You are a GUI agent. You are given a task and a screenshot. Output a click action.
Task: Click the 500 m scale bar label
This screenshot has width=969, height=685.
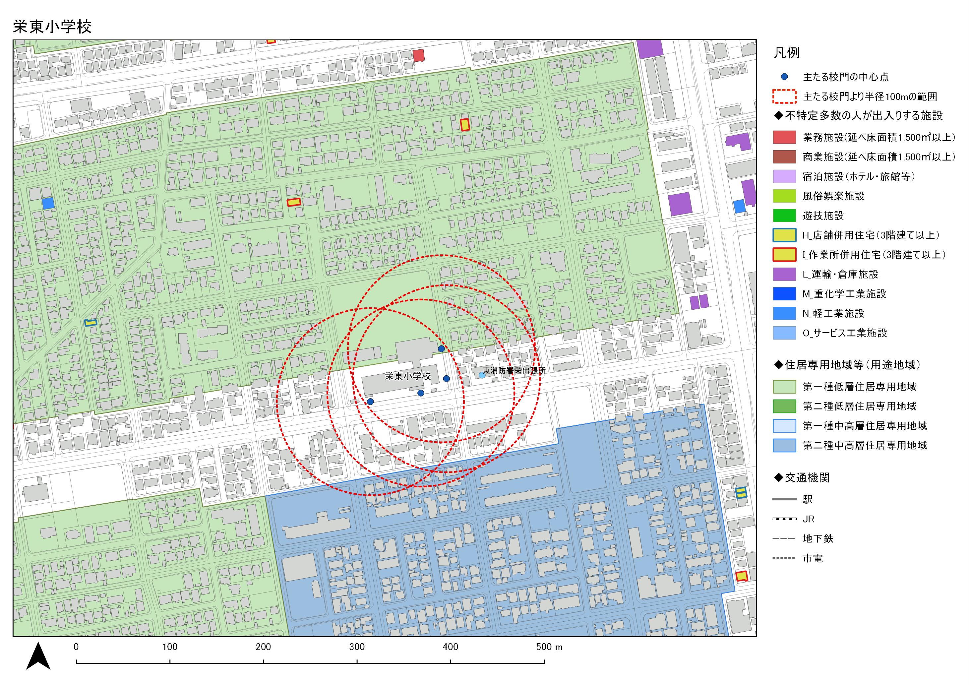(x=549, y=647)
